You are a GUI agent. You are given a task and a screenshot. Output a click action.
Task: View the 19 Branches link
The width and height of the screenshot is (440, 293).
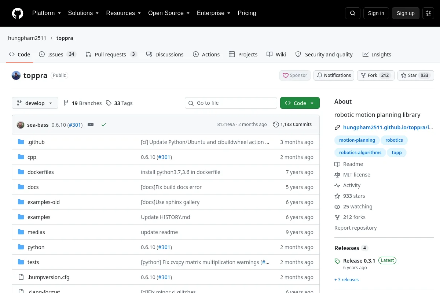tap(82, 103)
